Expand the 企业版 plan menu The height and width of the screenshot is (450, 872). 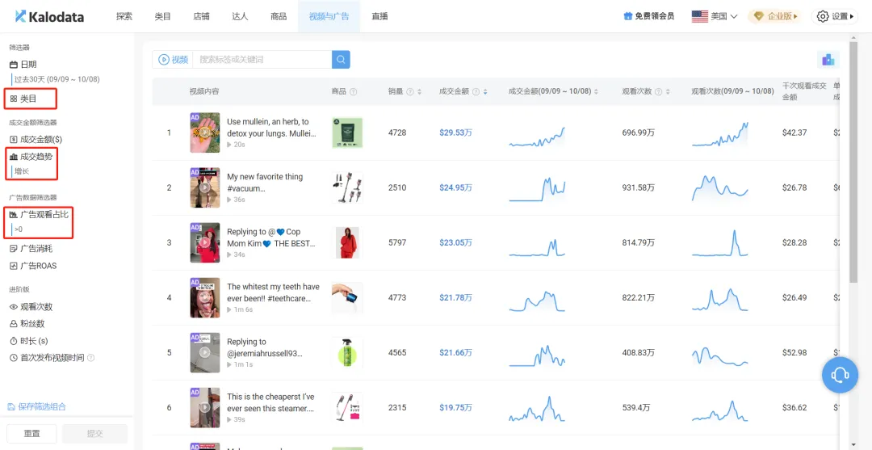pyautogui.click(x=773, y=16)
